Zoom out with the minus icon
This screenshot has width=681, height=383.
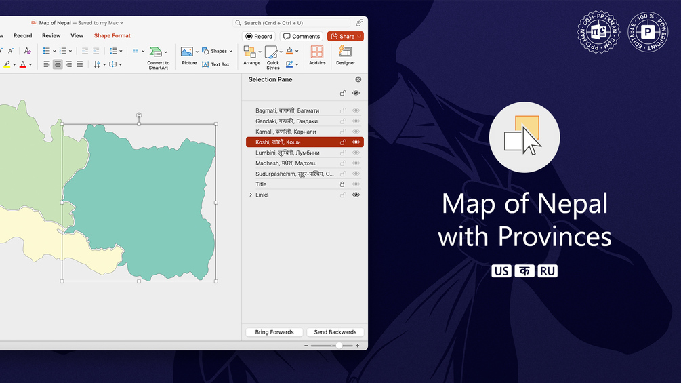(306, 346)
